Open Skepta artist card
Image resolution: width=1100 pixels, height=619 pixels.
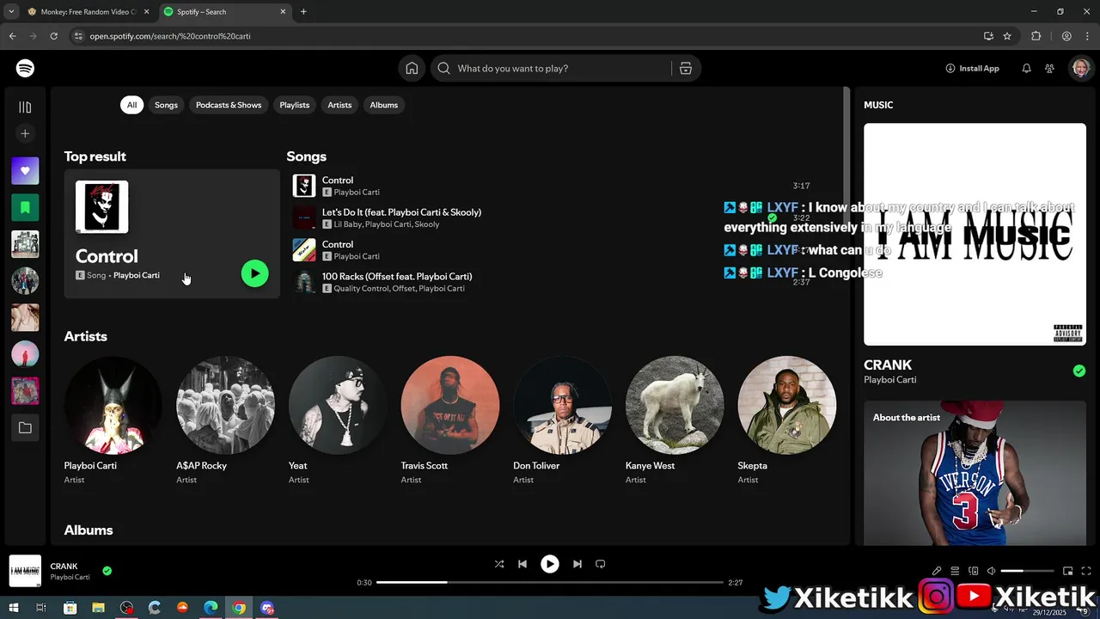coord(786,421)
